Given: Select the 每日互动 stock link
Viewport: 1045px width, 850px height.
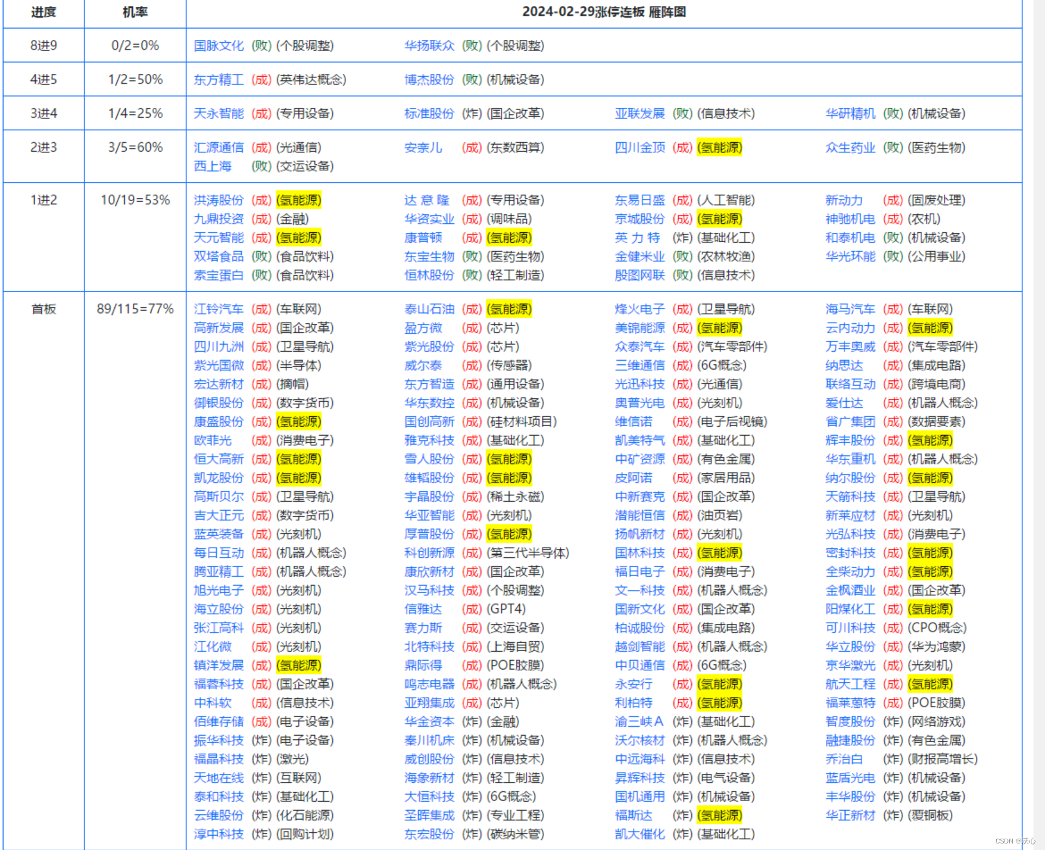Looking at the screenshot, I should 219,553.
